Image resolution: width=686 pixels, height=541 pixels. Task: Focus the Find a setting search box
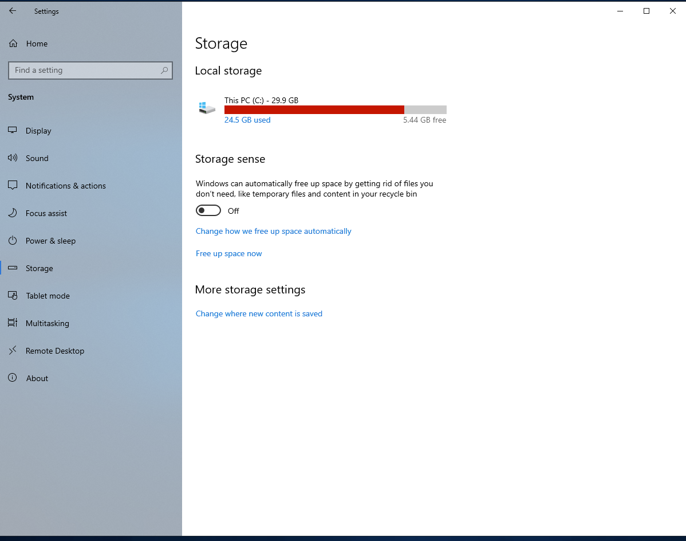point(90,70)
